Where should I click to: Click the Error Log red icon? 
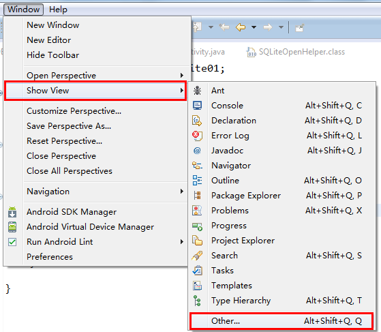[197, 136]
